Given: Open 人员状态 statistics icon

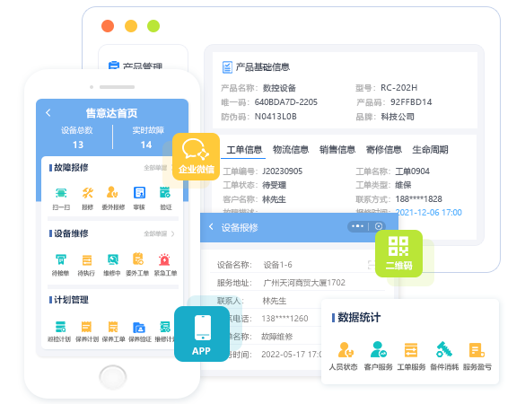Looking at the screenshot, I should point(346,350).
